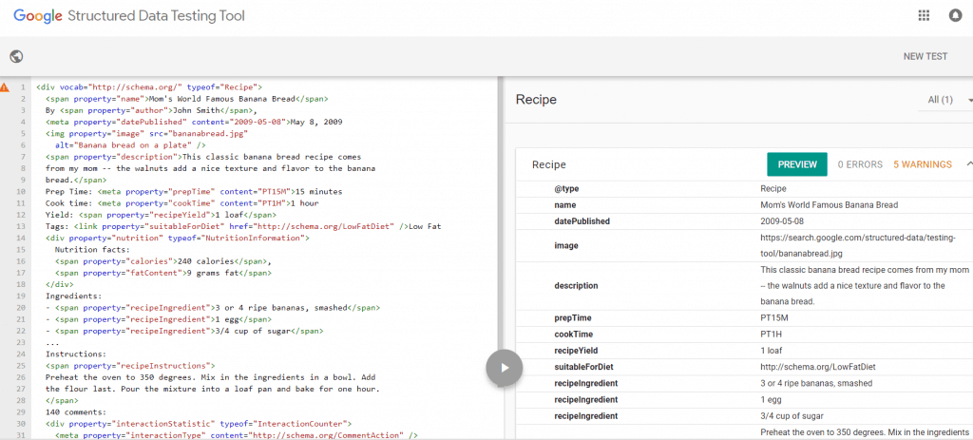Click the Google logo
Viewport: 973px width, 440px height.
38,16
